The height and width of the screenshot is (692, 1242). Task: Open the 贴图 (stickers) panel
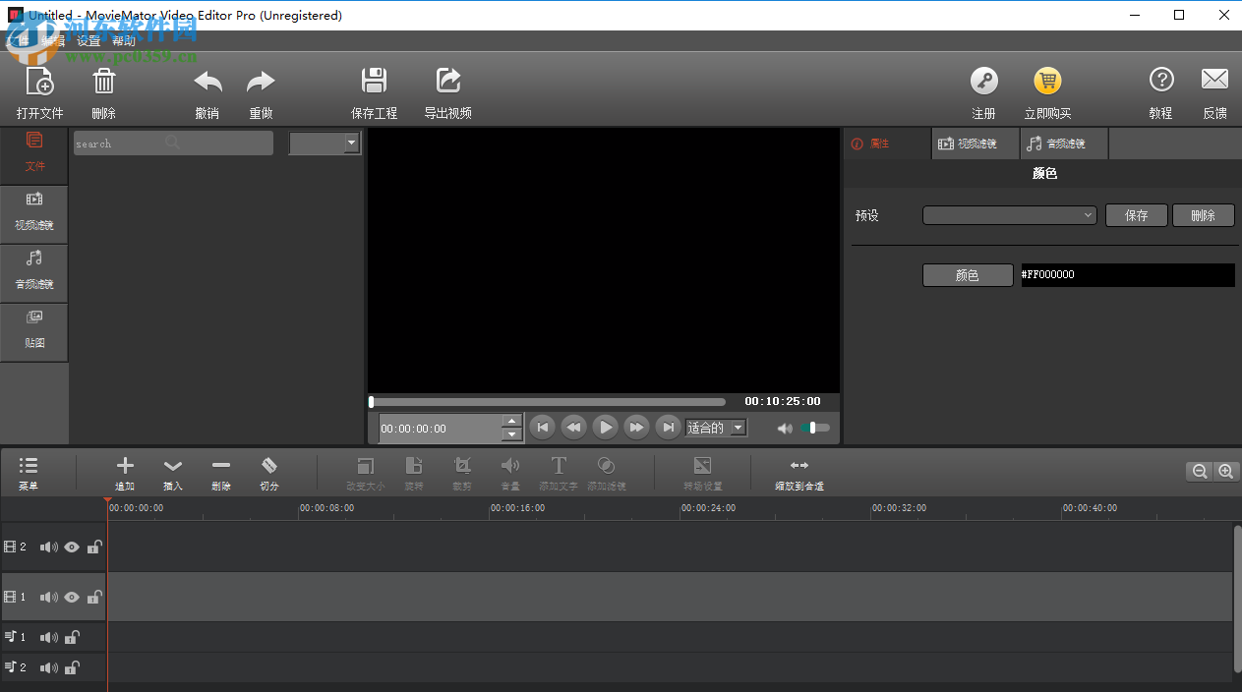tap(34, 331)
